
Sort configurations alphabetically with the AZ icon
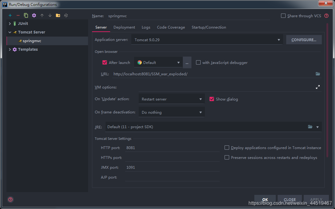[66, 15]
